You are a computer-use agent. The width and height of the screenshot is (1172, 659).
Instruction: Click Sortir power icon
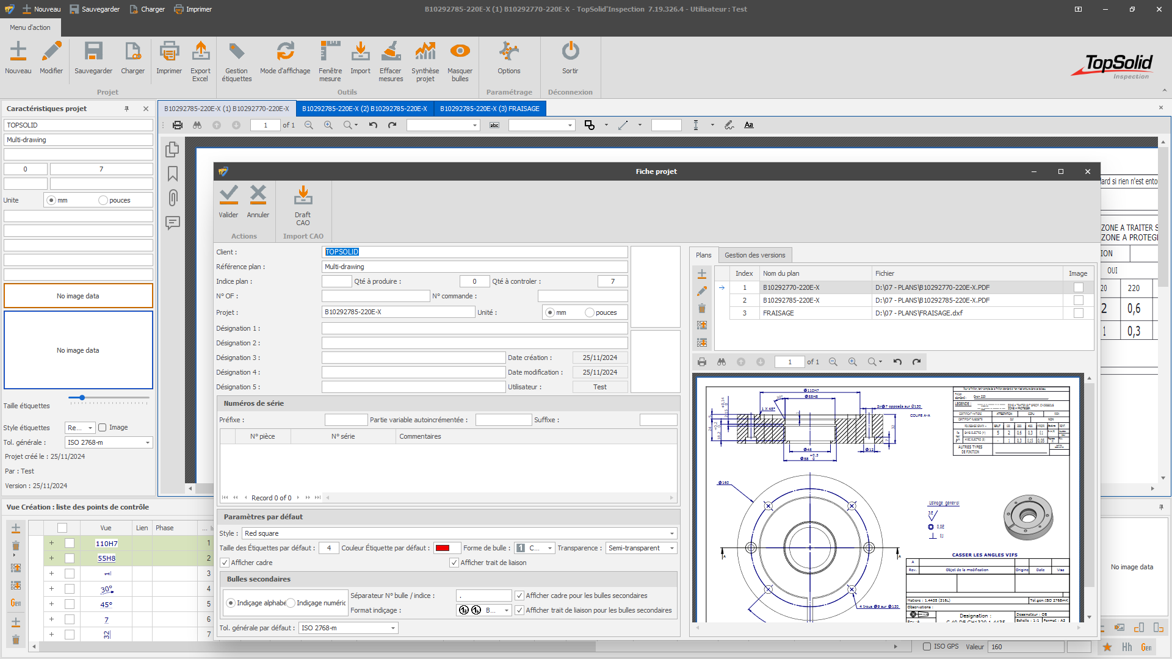pos(570,58)
